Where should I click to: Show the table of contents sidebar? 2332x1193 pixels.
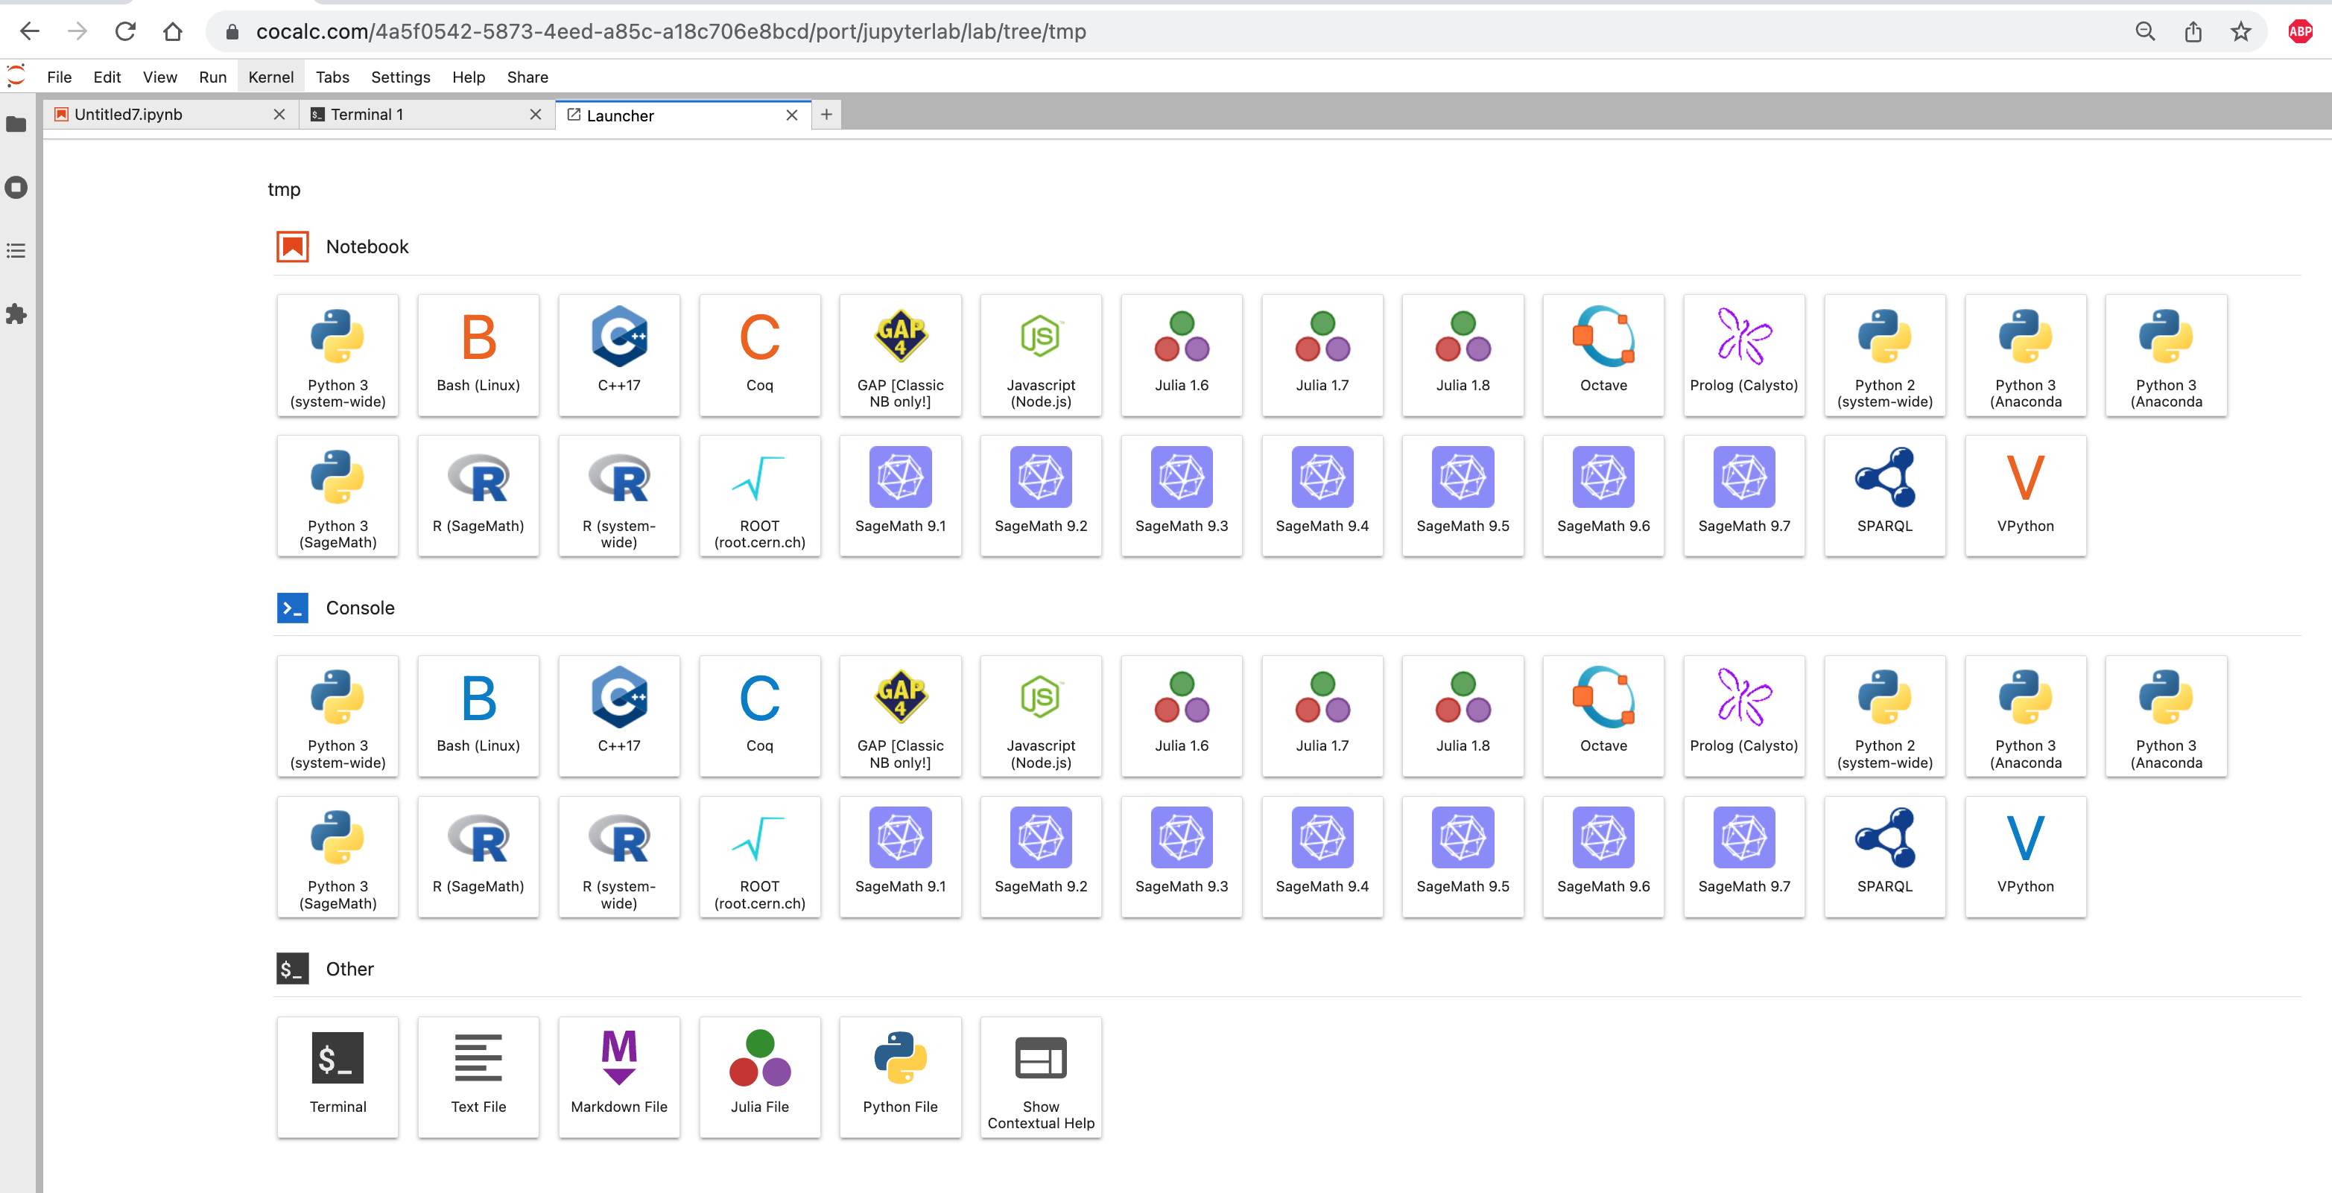click(x=16, y=251)
